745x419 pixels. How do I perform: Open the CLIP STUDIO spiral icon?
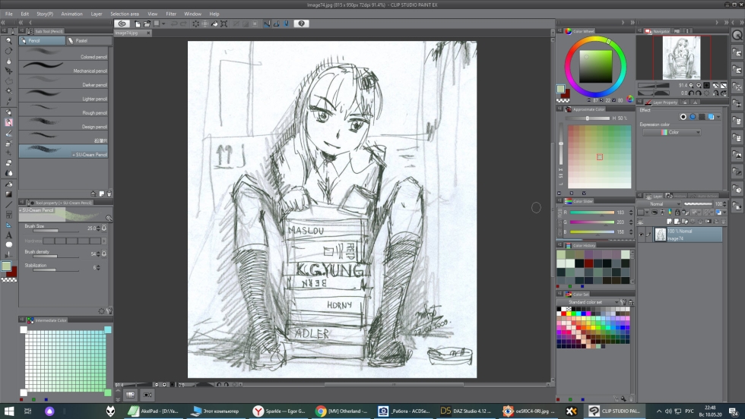[x=122, y=24]
